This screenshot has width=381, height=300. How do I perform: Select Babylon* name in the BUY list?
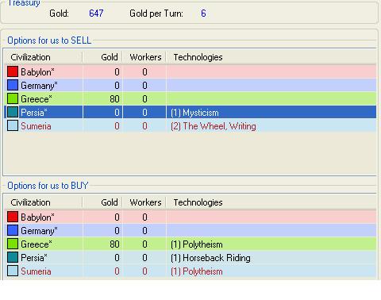[x=37, y=217]
